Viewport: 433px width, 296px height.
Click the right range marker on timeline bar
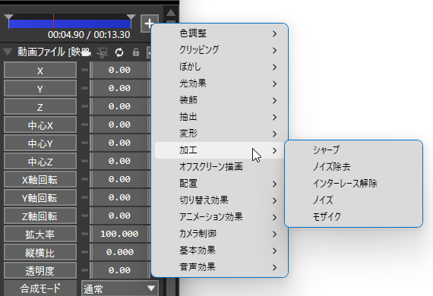[x=131, y=17]
